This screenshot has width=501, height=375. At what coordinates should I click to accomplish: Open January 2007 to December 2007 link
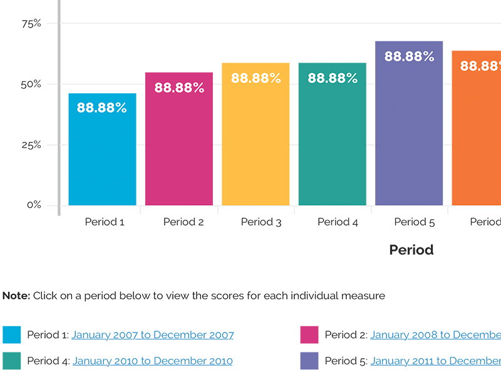click(152, 335)
